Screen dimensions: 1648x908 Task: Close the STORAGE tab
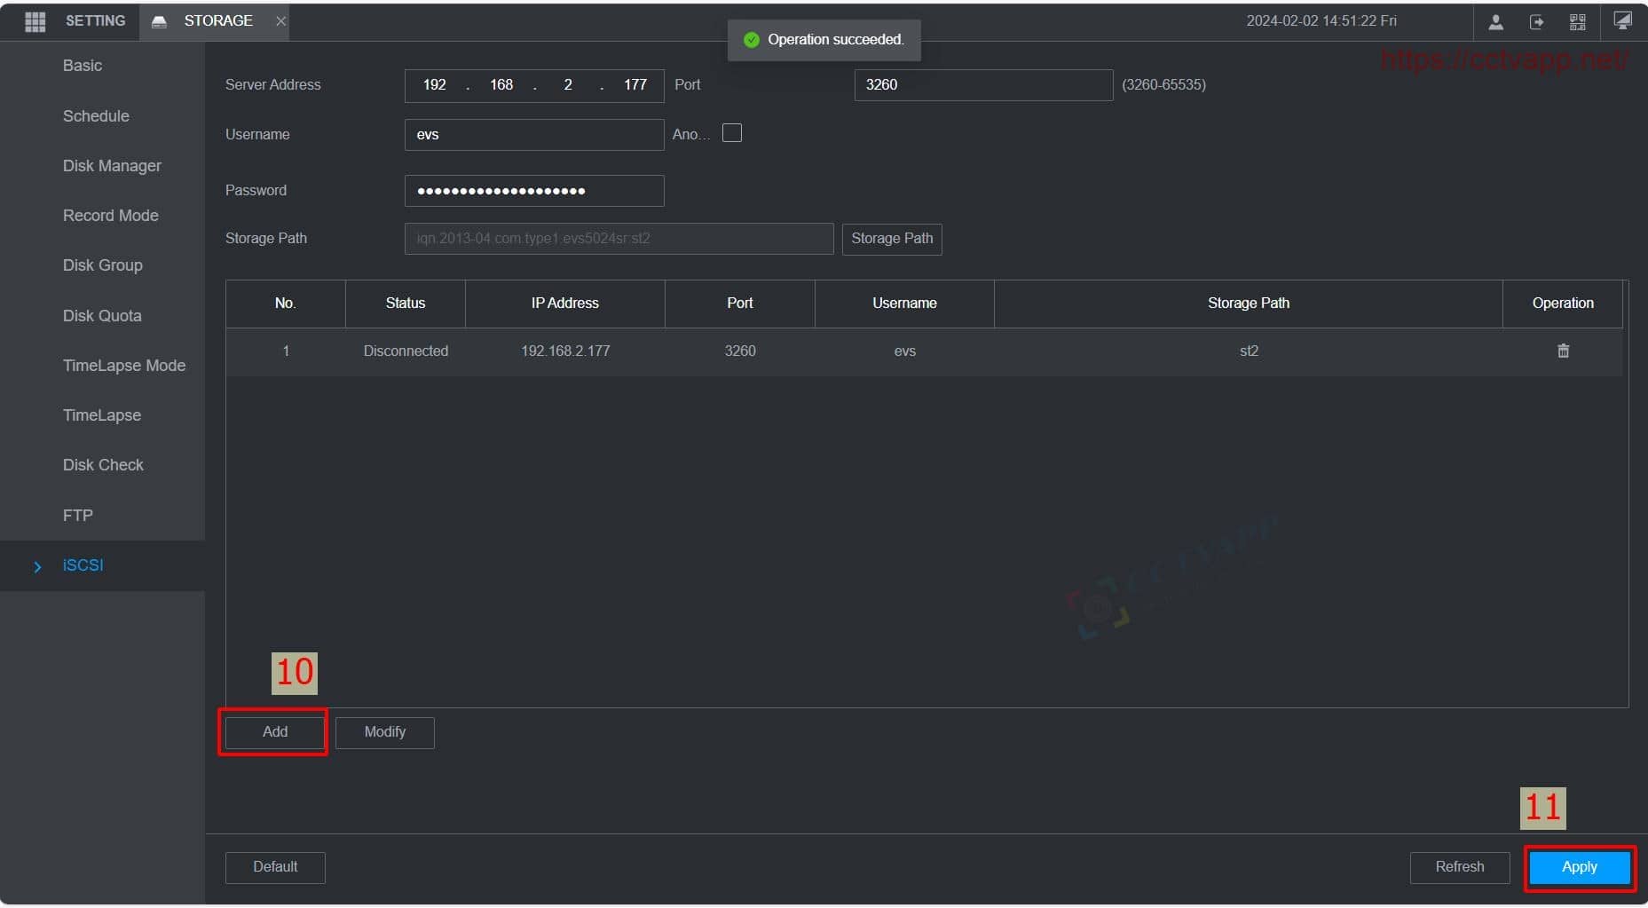280,21
